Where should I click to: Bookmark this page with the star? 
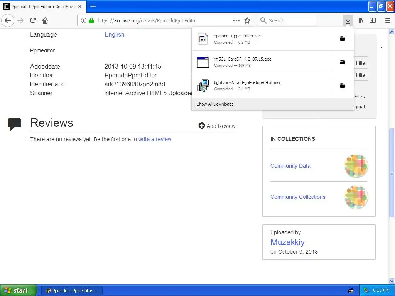247,20
